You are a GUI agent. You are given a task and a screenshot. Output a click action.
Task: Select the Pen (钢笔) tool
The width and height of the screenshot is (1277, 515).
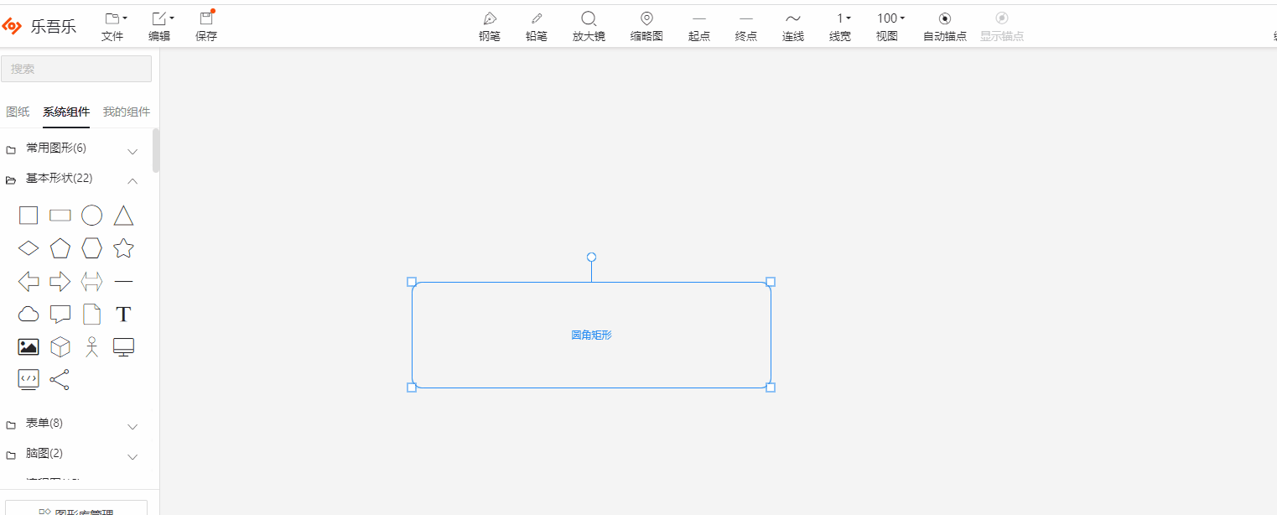(489, 25)
